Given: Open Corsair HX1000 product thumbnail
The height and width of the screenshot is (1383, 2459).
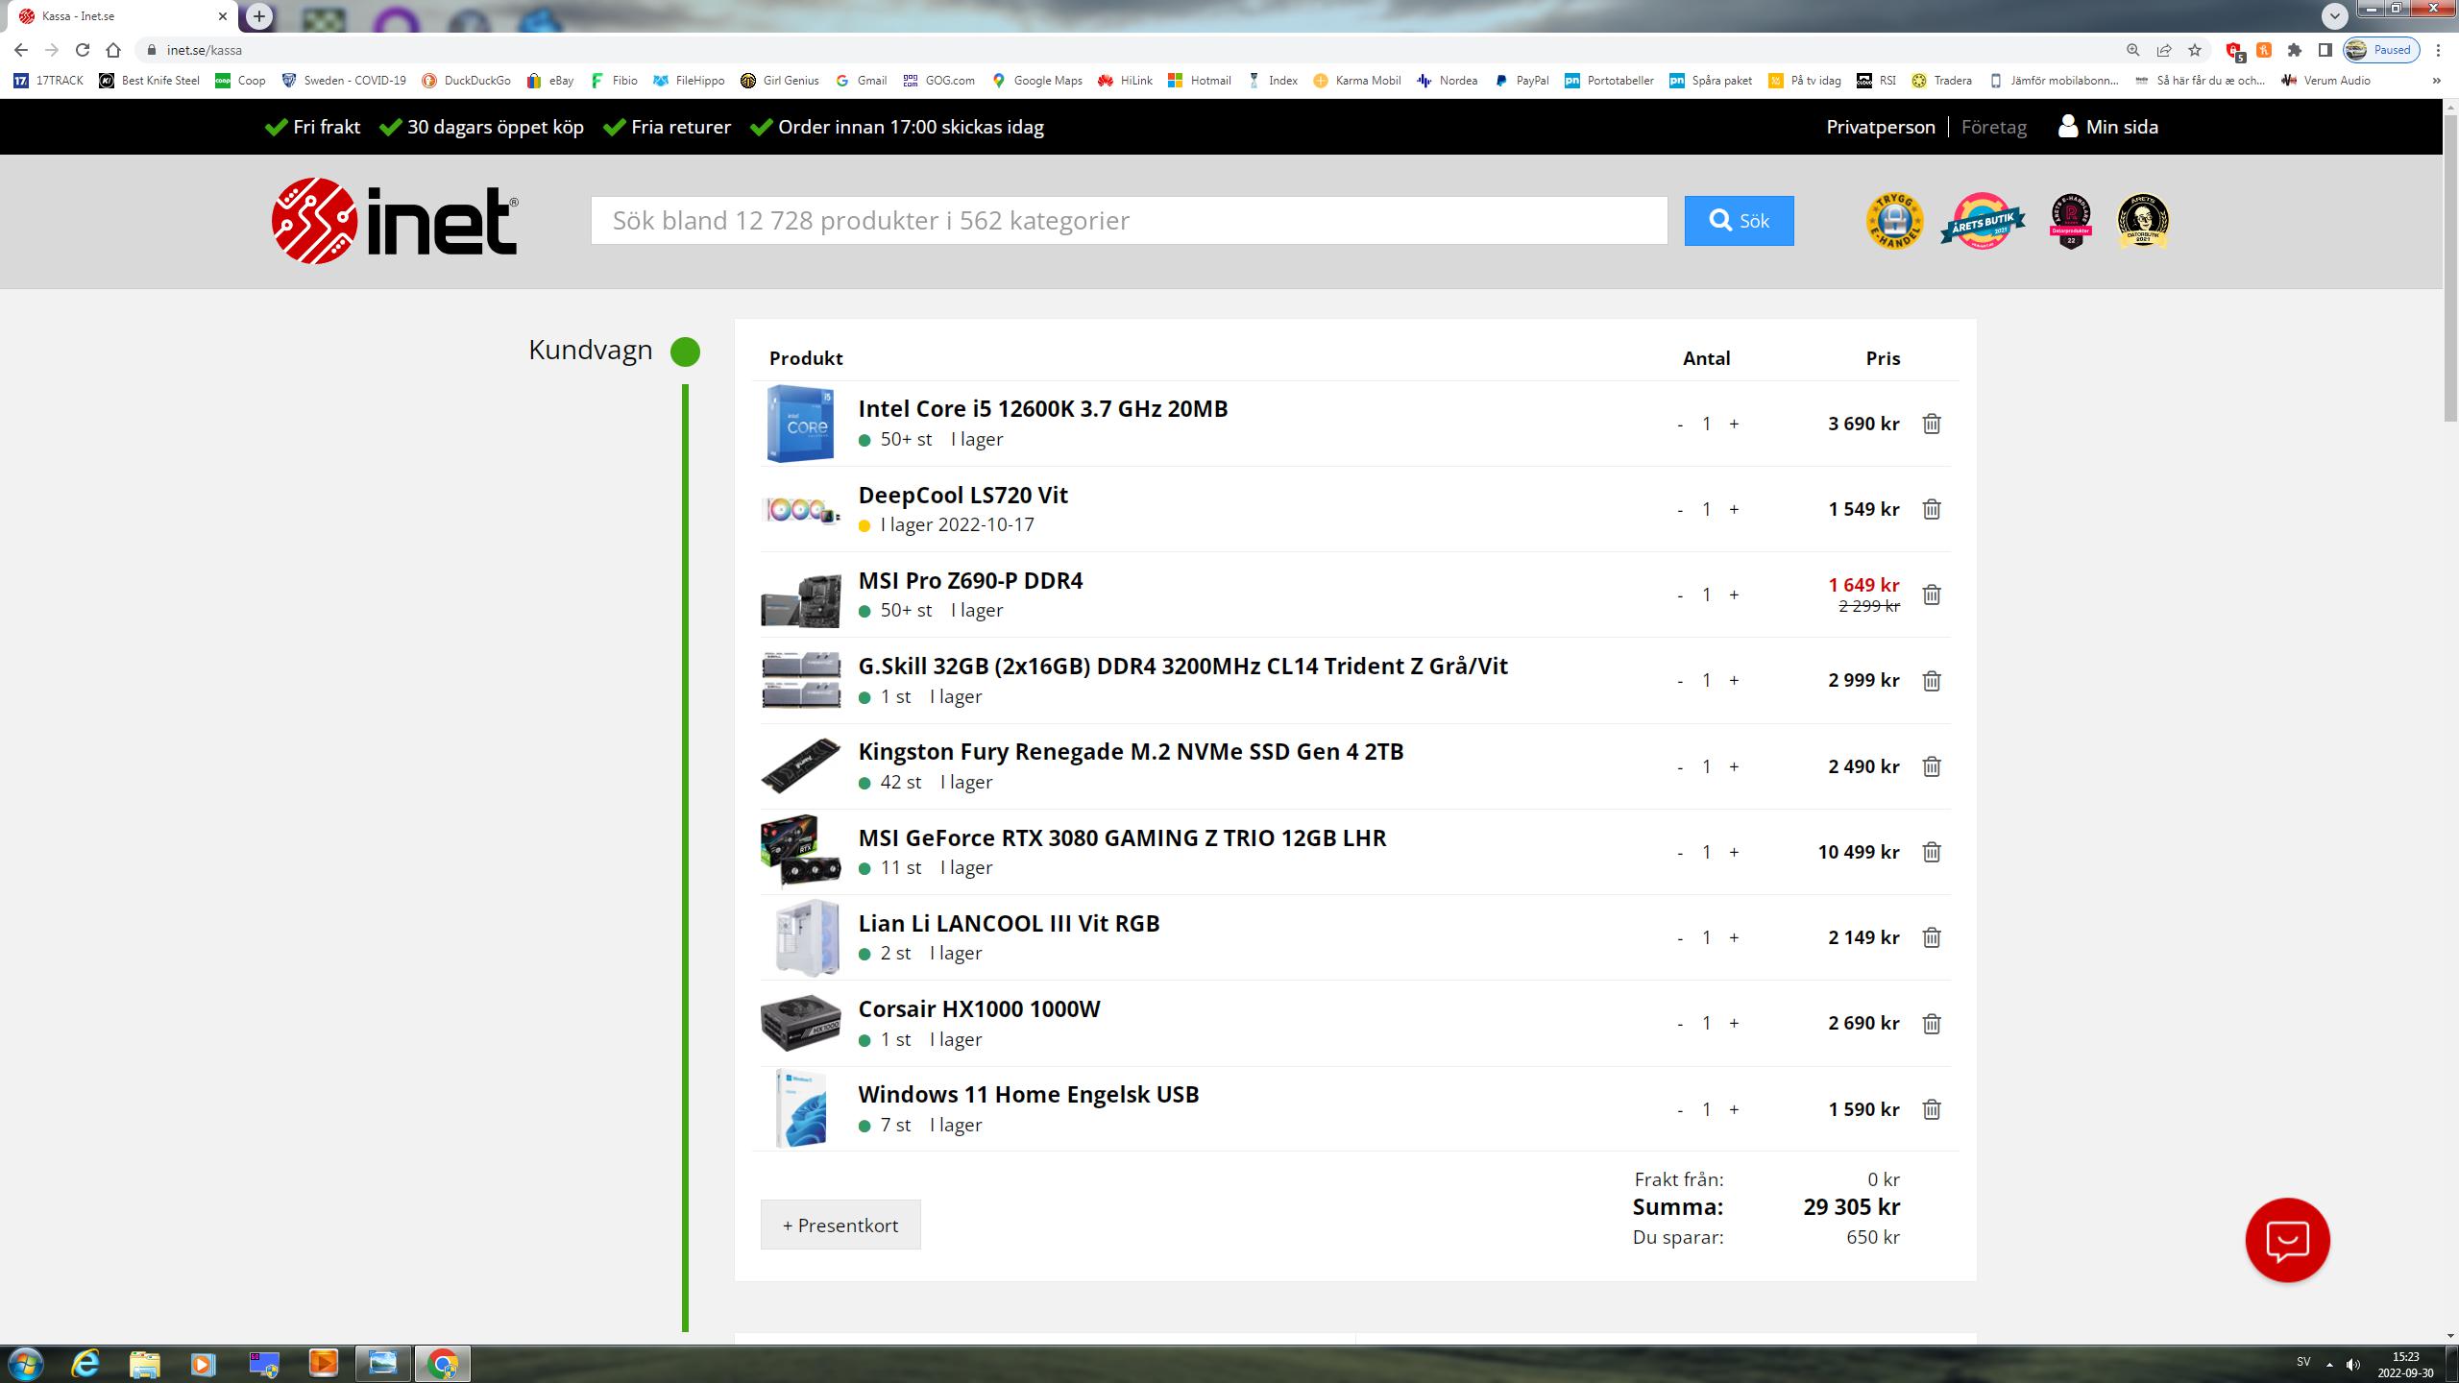Looking at the screenshot, I should [800, 1023].
